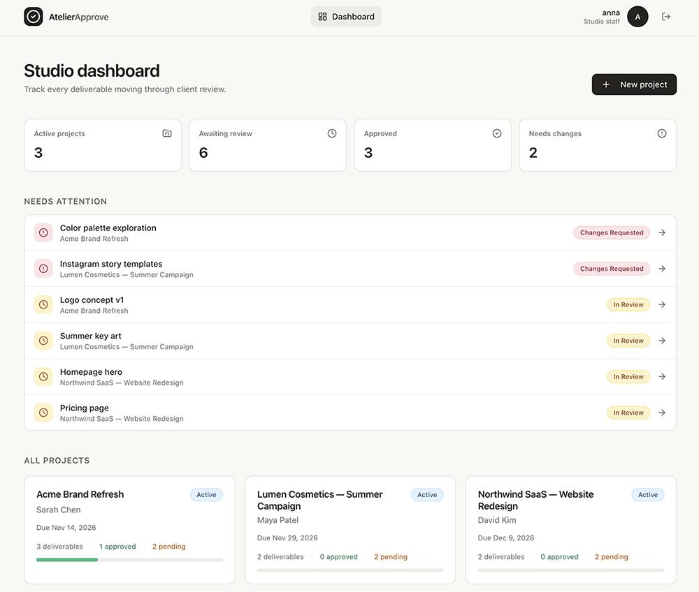This screenshot has width=699, height=592.
Task: Click the Sarah Chen client name
Action: coord(59,510)
